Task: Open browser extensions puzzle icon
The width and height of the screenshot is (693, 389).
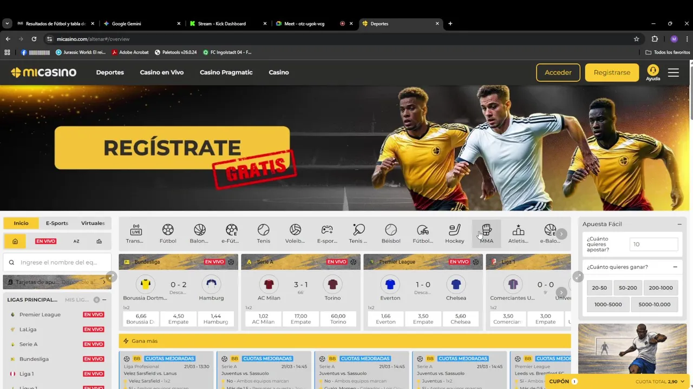Action: click(x=655, y=39)
